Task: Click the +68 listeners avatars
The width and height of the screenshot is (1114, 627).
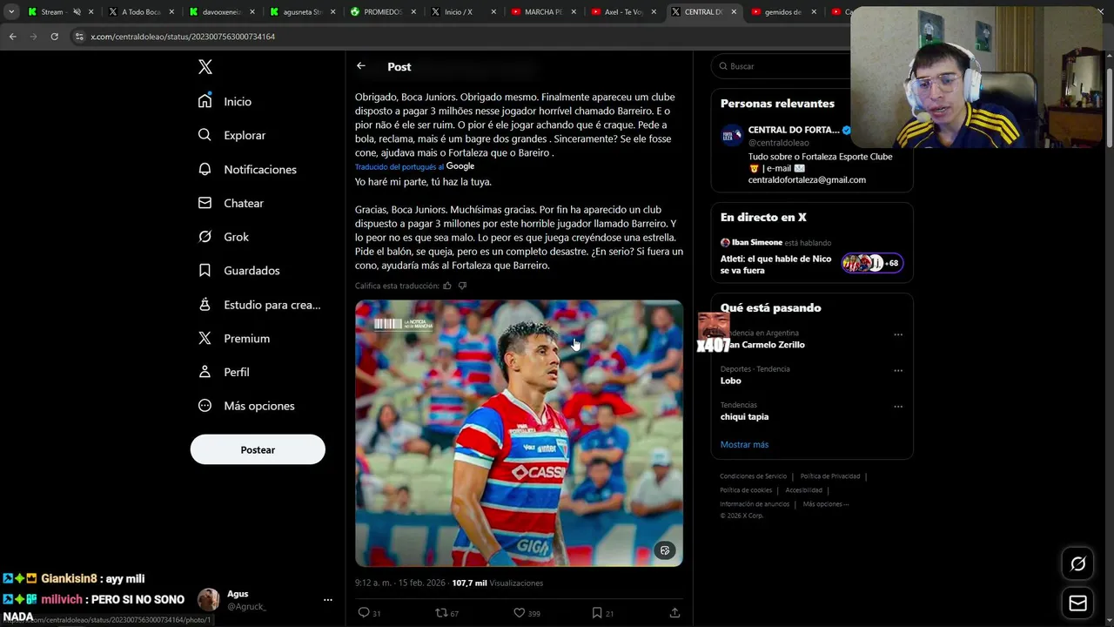Action: (x=872, y=263)
